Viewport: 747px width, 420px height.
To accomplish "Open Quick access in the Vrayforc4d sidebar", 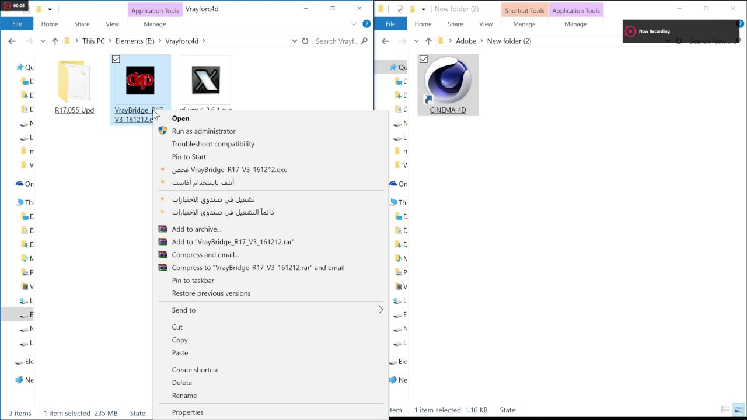I will [x=24, y=67].
